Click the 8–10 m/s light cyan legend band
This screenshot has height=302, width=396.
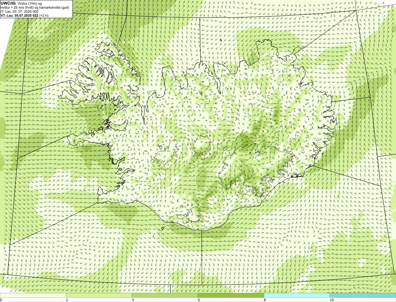click(x=297, y=296)
